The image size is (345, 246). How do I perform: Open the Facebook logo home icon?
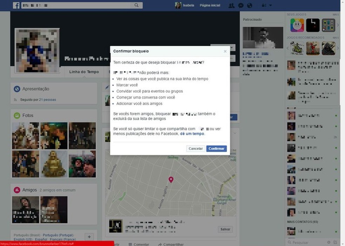(x=16, y=5)
